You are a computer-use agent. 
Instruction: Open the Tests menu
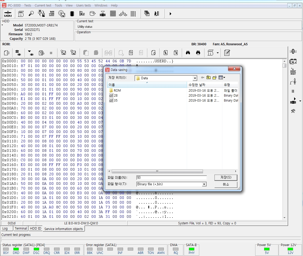27,5
